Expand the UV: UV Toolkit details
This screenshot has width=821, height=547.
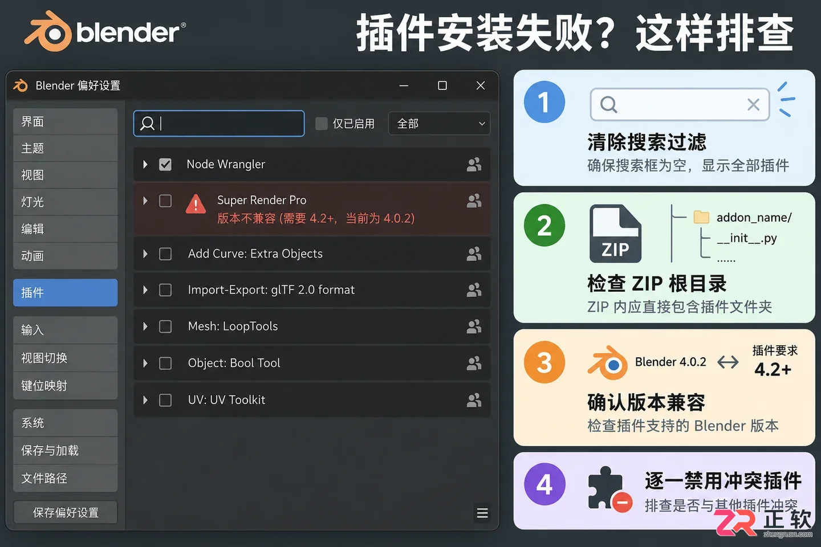(x=145, y=400)
